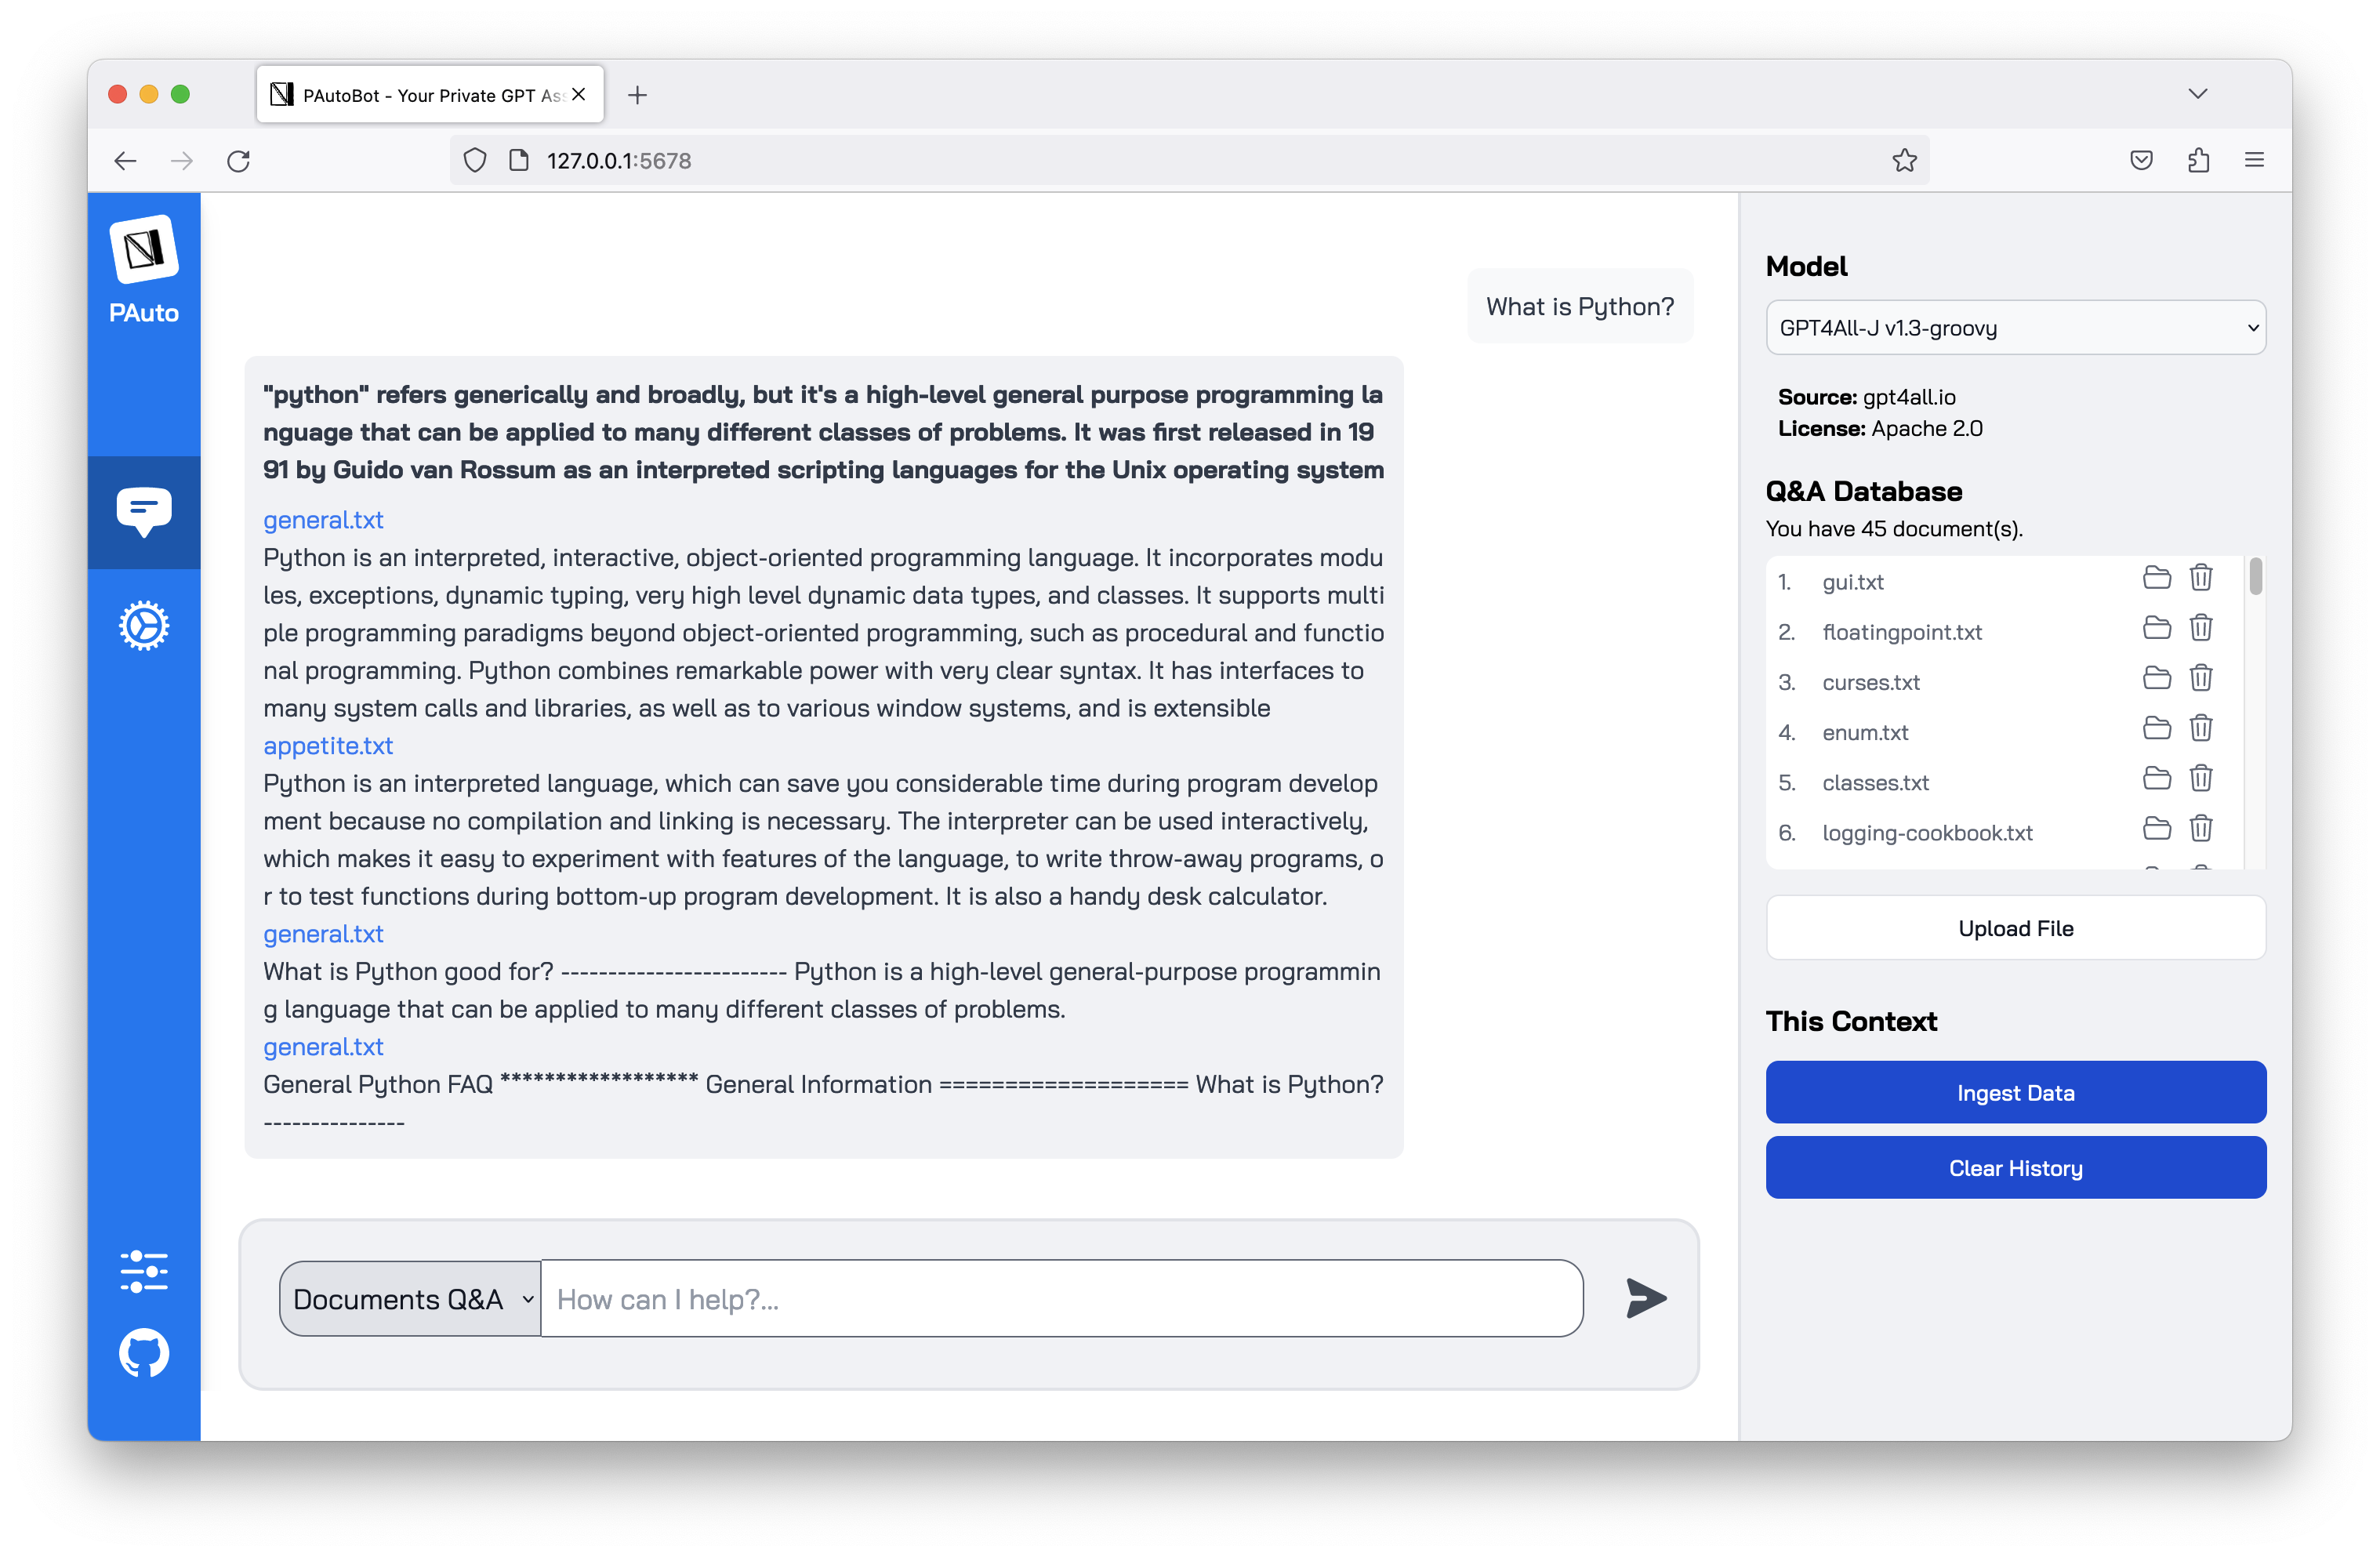Screen dimensions: 2380x1557
Task: Expand the GPT4All-J model dropdown
Action: (x=2015, y=328)
